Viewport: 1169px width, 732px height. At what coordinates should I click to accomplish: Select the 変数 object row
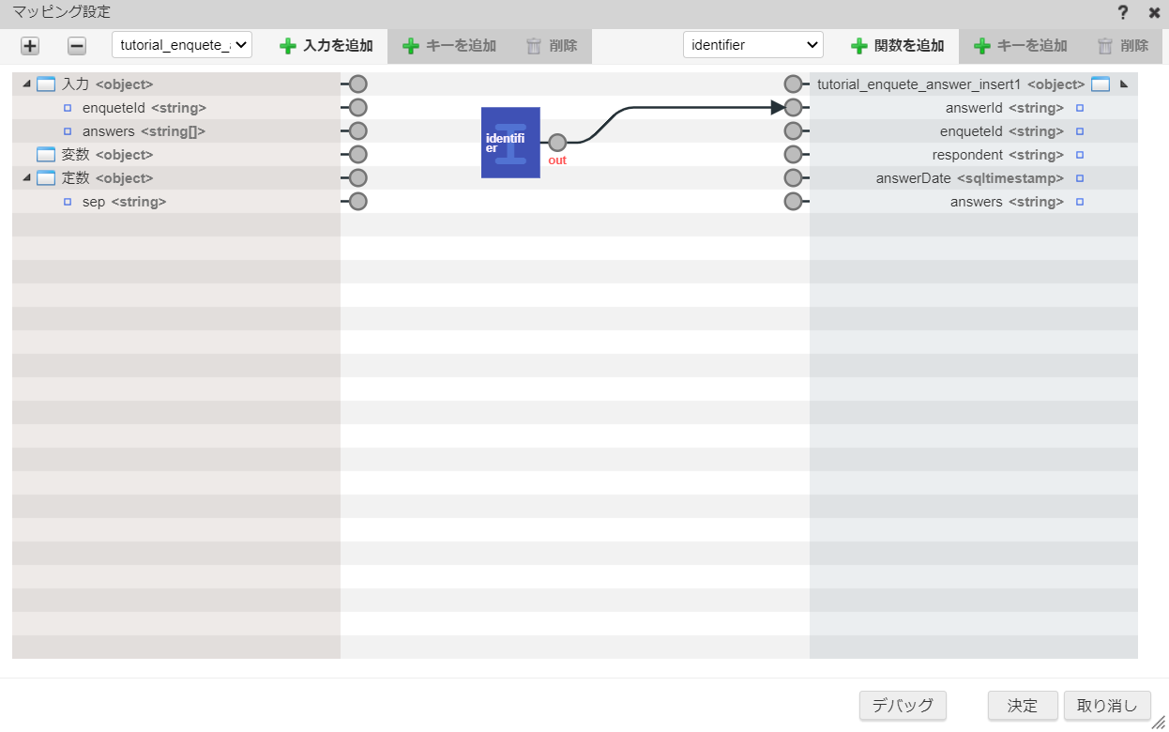click(176, 155)
